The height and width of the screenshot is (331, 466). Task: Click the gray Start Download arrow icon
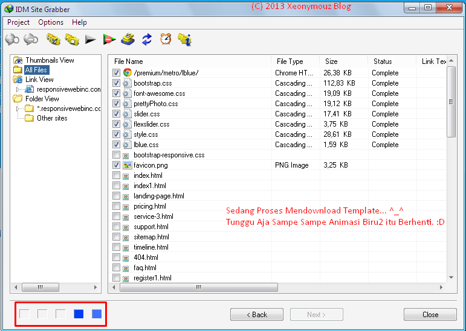(x=90, y=39)
